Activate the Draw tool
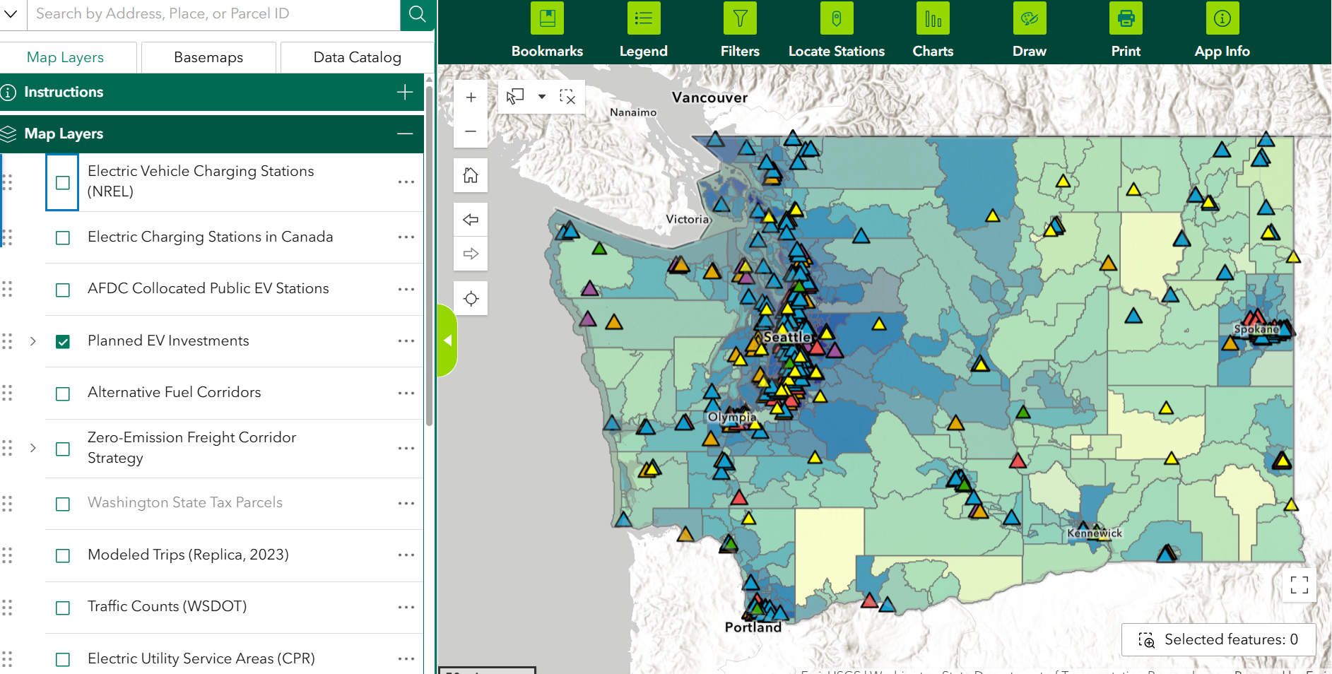The height and width of the screenshot is (674, 1332). coord(1029,19)
